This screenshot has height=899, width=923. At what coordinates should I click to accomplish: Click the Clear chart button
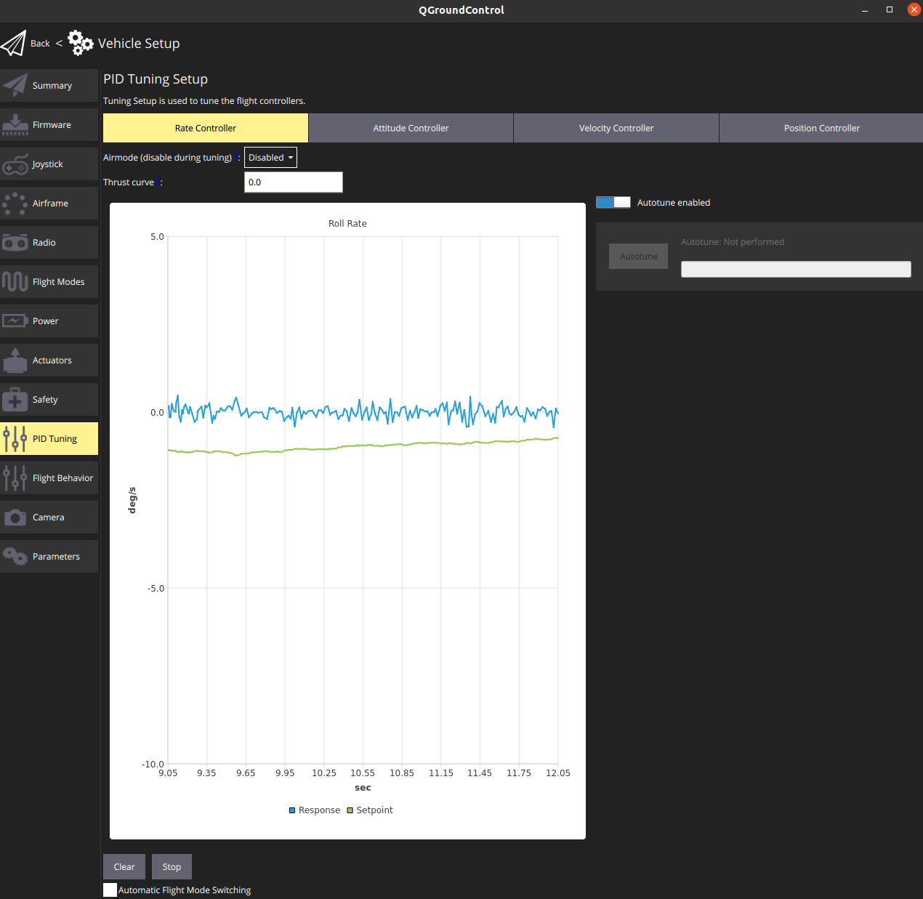[x=124, y=866]
